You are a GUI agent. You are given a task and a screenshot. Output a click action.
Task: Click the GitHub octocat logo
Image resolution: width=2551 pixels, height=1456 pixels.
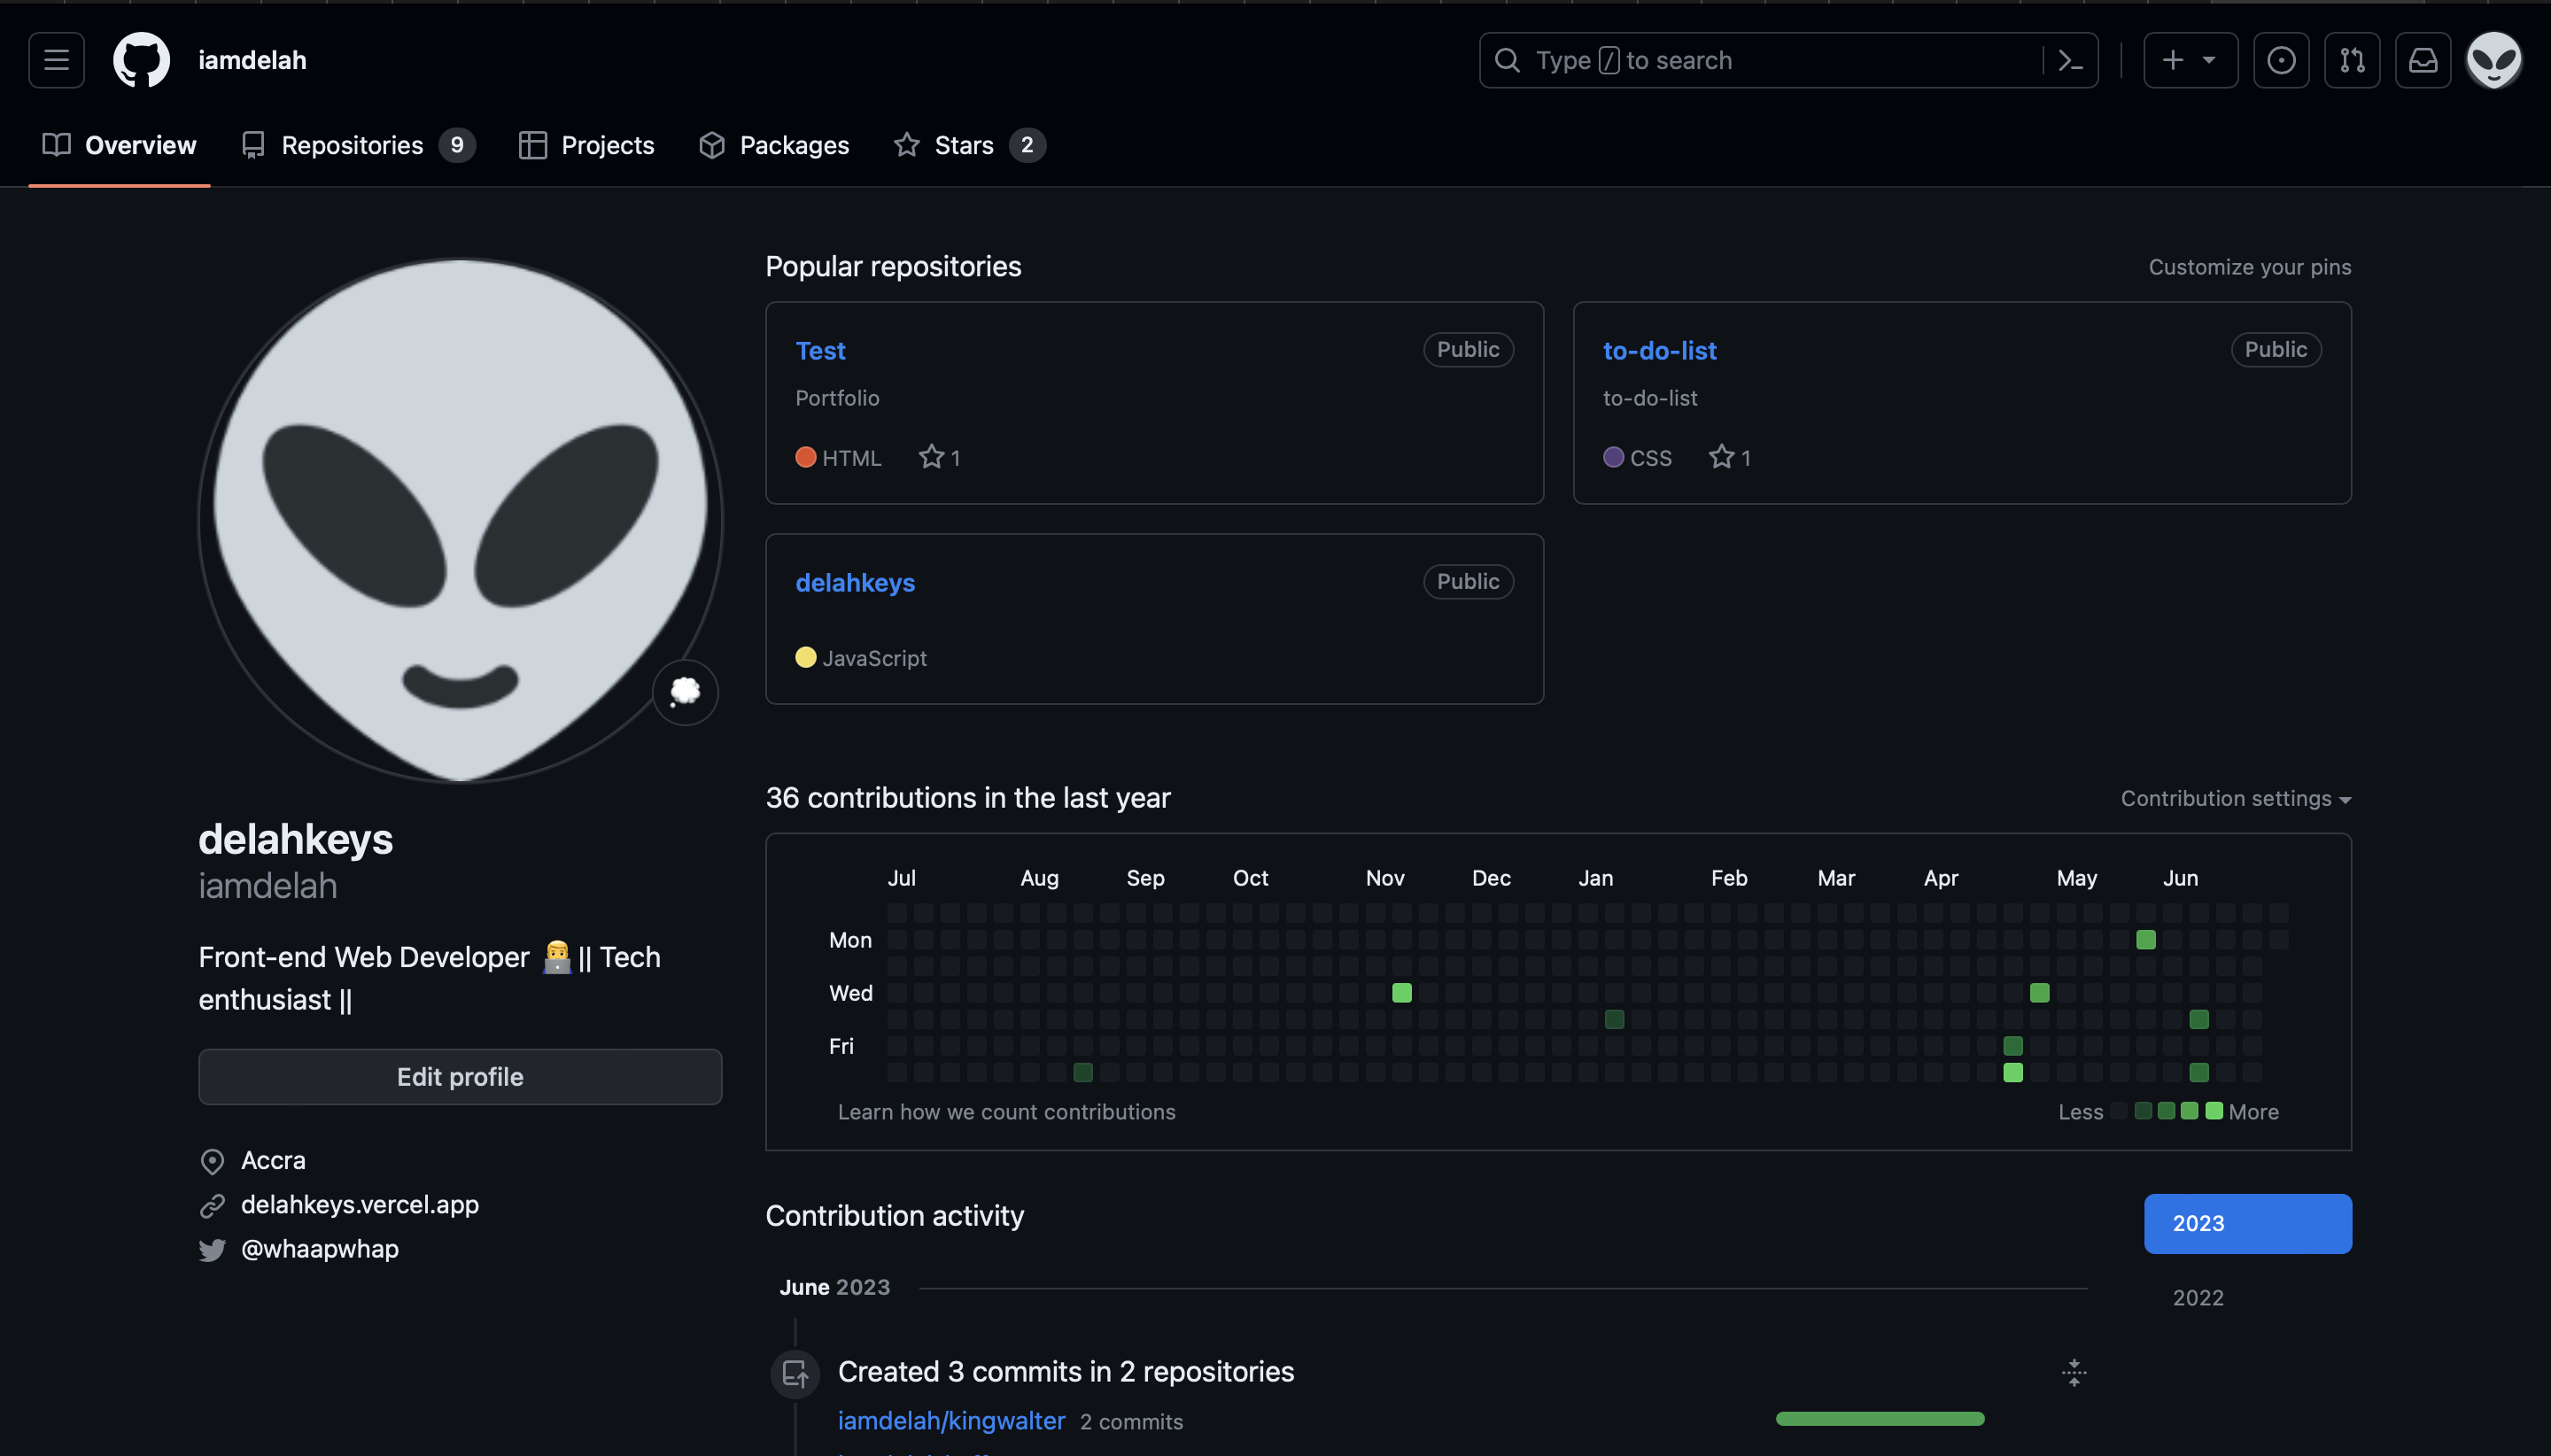click(141, 60)
